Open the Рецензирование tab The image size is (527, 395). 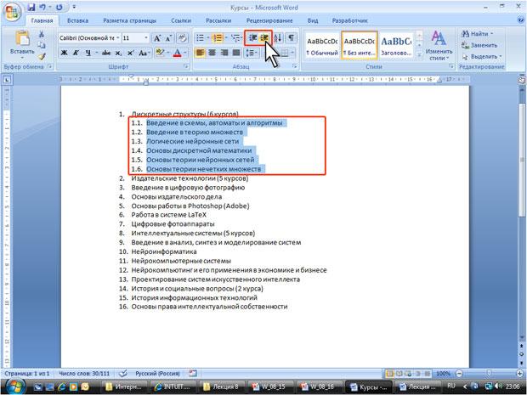269,20
